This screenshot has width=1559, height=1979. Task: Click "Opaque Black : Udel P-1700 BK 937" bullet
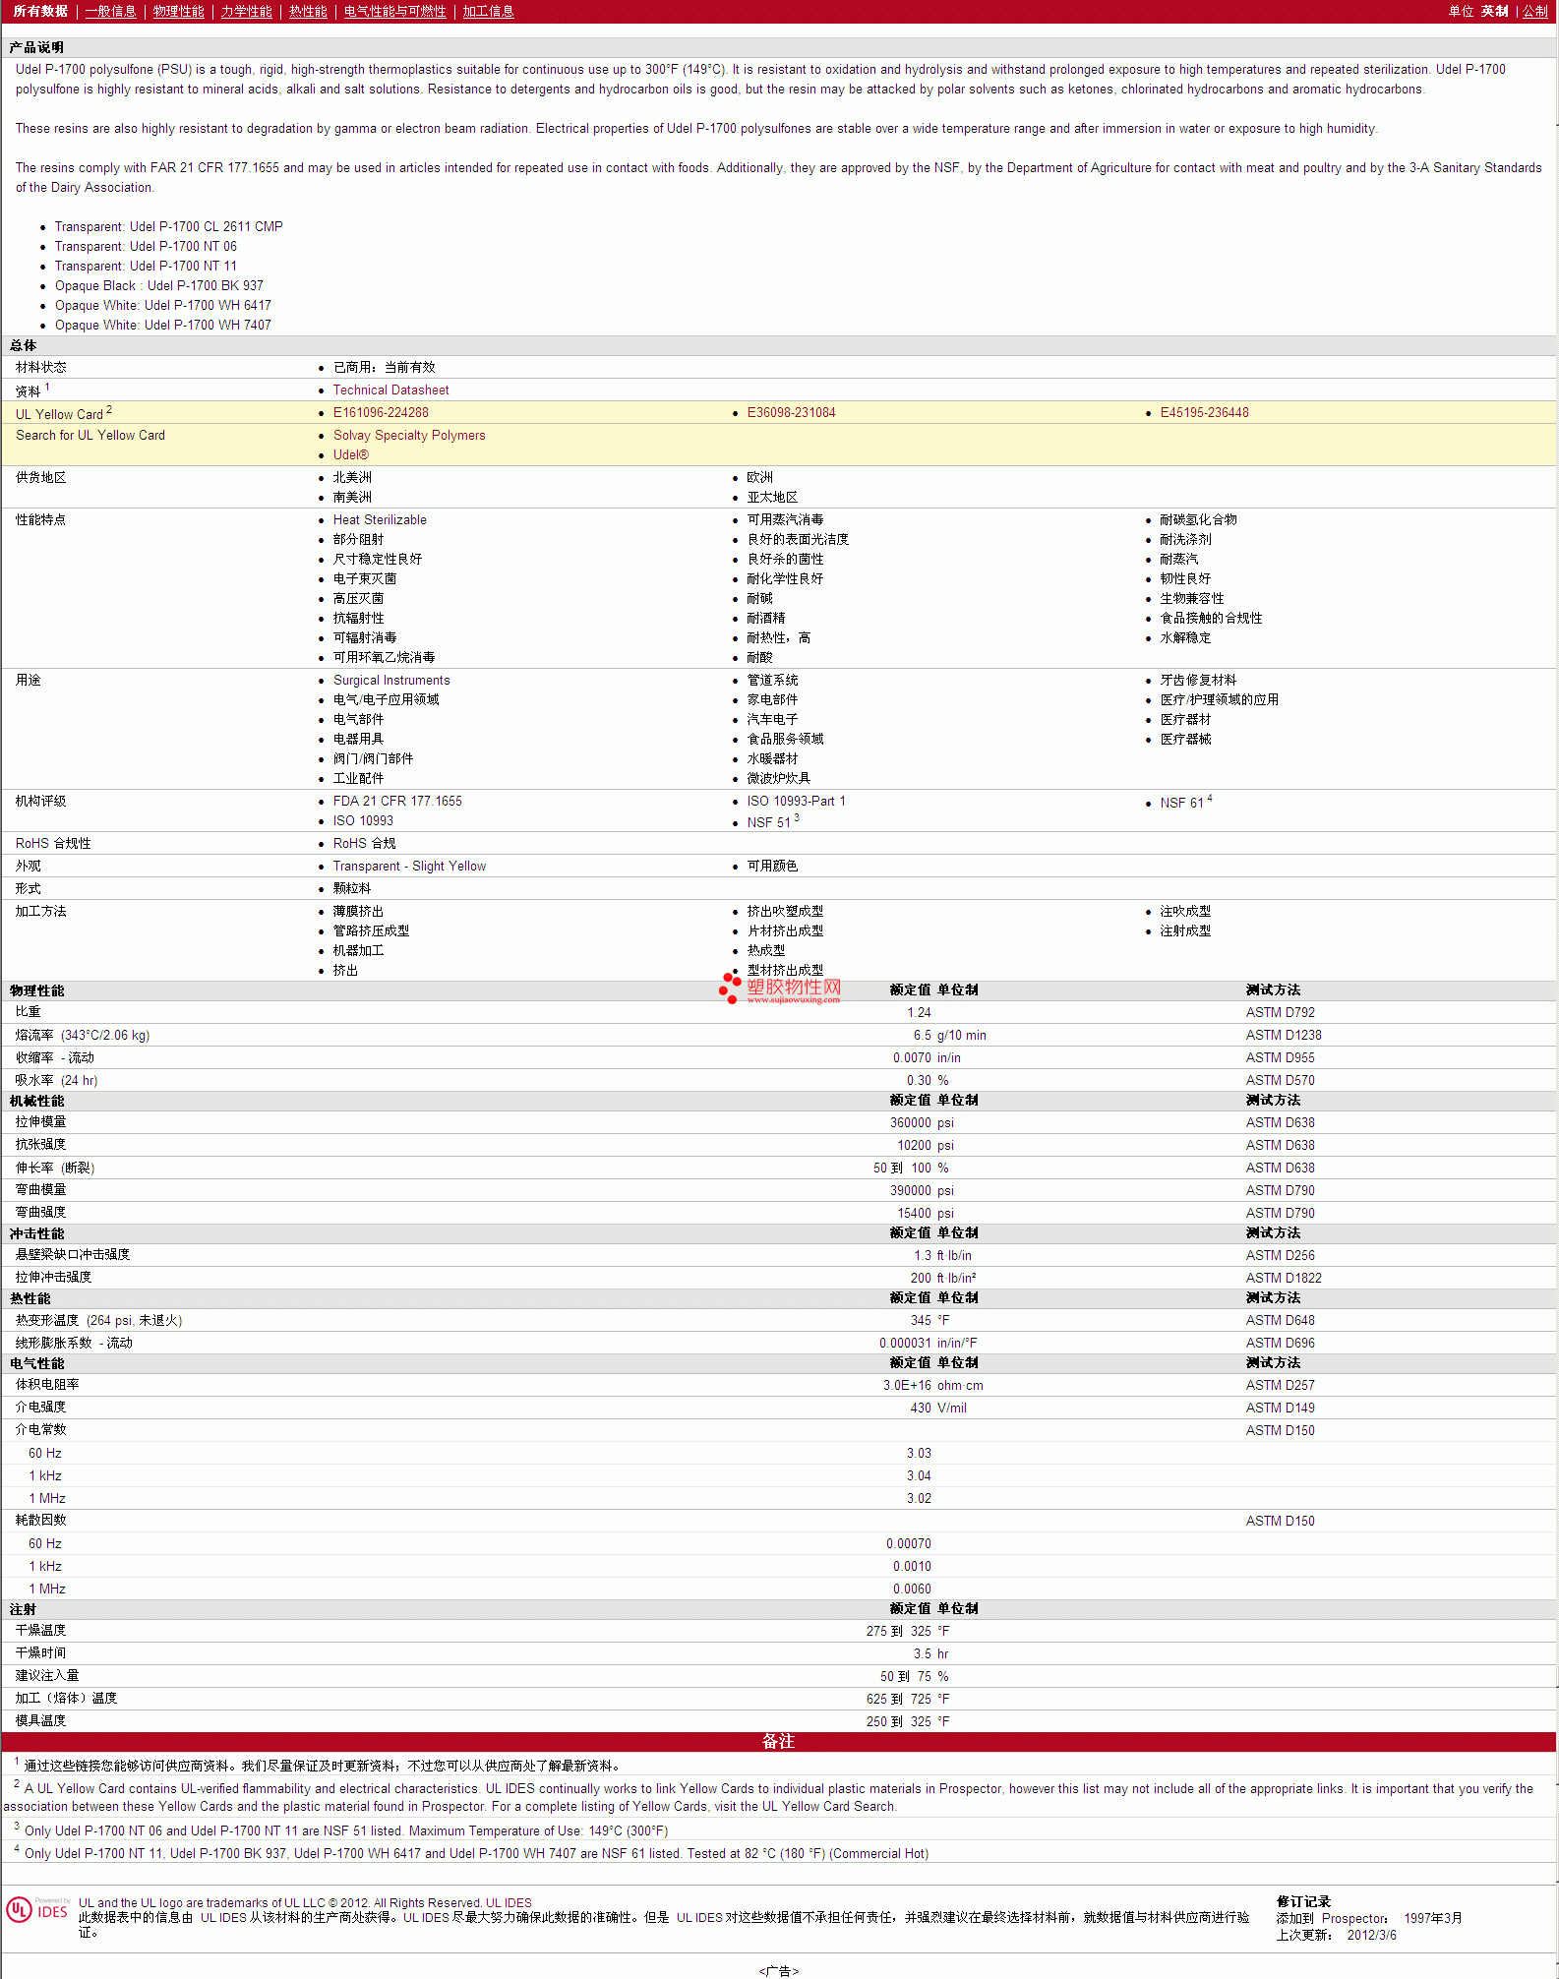point(158,286)
